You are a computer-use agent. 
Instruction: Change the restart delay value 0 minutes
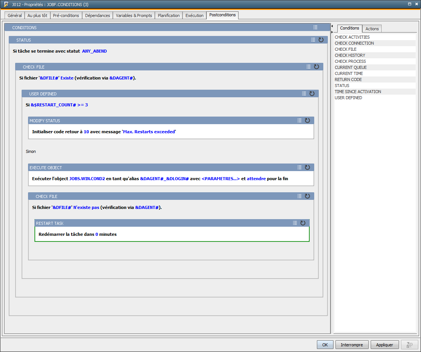(97, 234)
